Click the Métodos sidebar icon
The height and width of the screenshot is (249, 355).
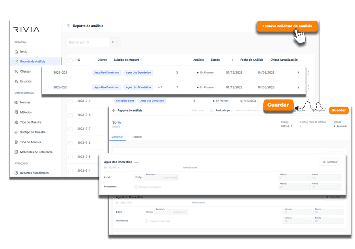(x=16, y=112)
